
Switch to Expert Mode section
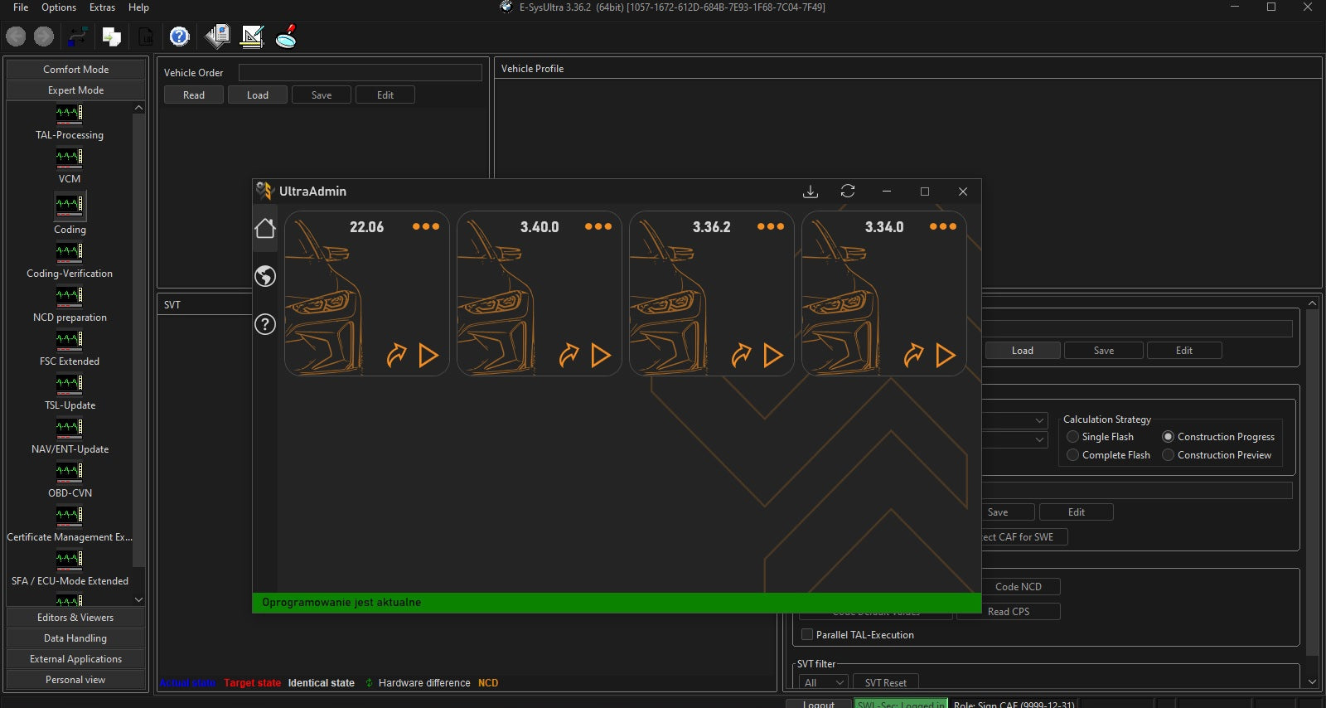[75, 90]
